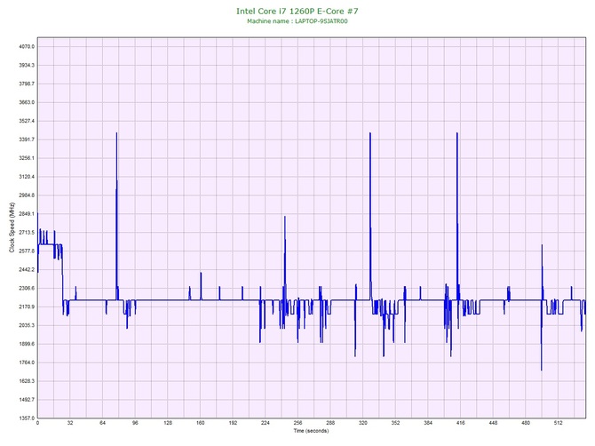Click the 2713.5 y-axis value
The height and width of the screenshot is (446, 595).
pos(27,232)
